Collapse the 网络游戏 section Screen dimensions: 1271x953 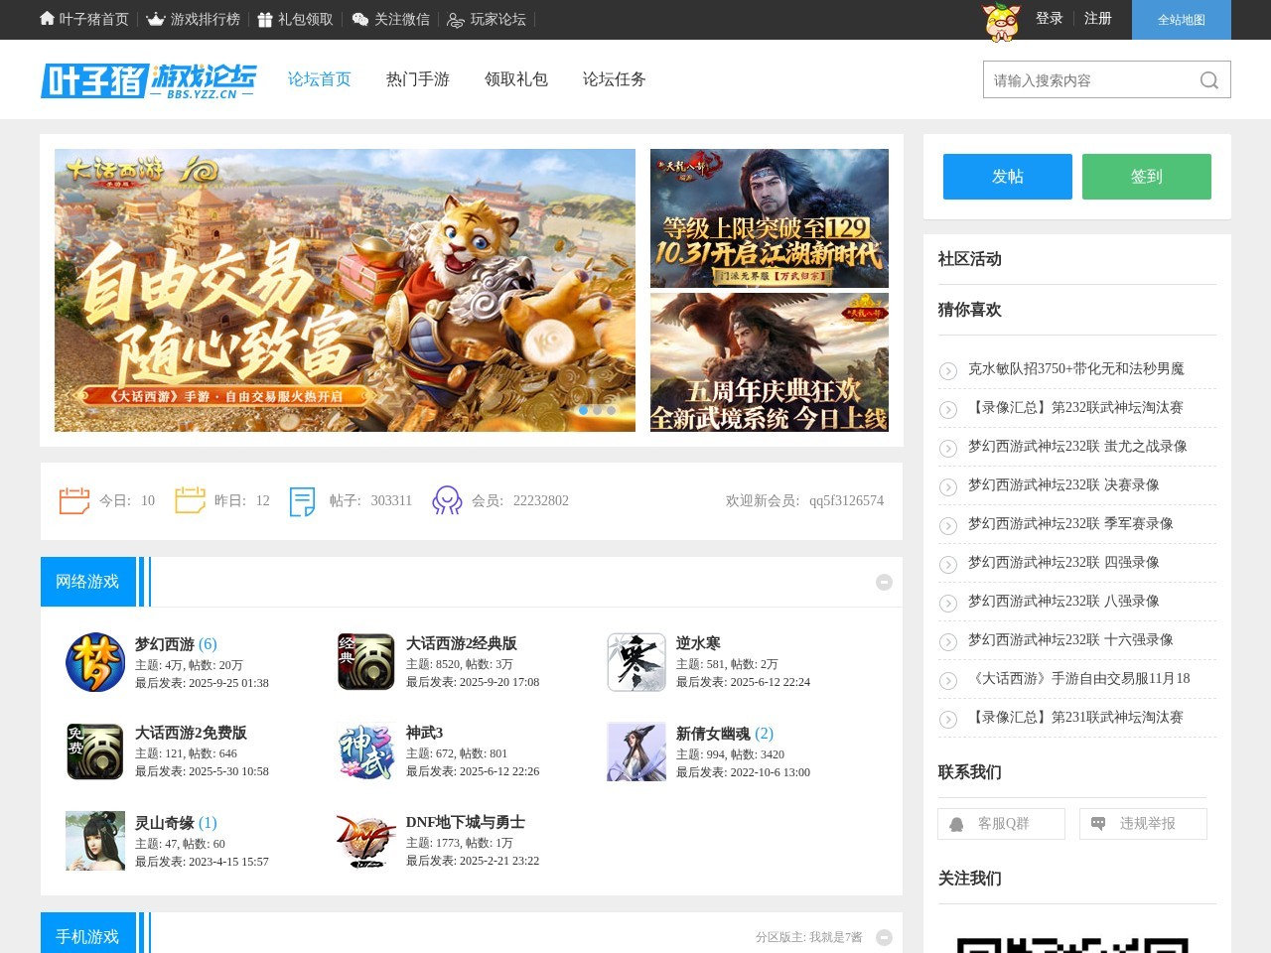(x=884, y=583)
